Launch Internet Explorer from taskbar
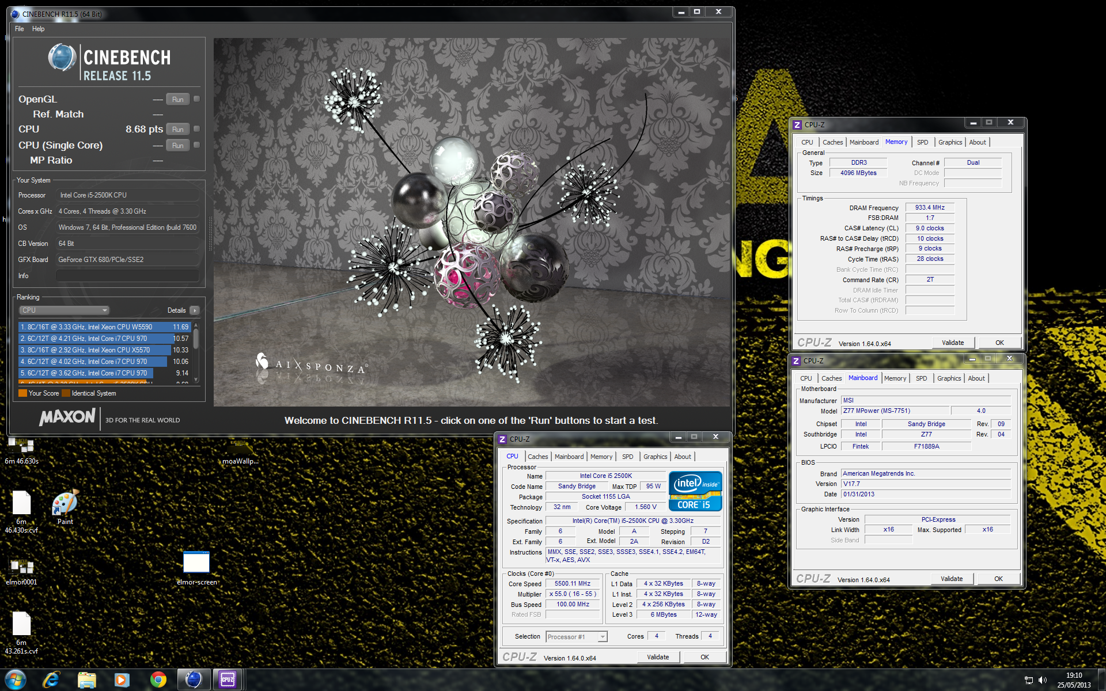The image size is (1106, 691). pos(51,679)
